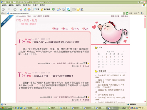147x110 pixels.
Task: Stop page loading with the red X icon
Action: tap(21, 9)
